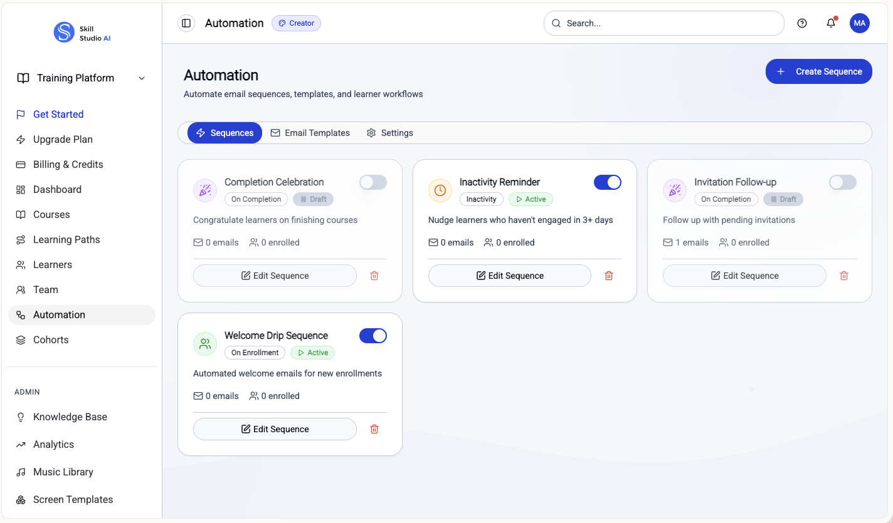Click the Welcome Drip On Enrollment tag
The image size is (893, 523).
[x=255, y=353]
